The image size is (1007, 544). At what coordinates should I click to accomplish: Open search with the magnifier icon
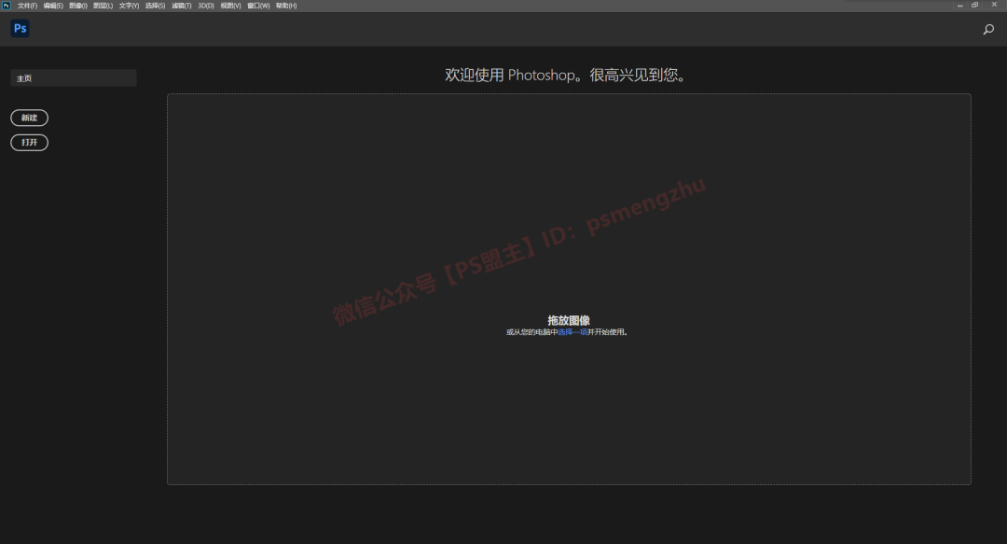click(988, 29)
